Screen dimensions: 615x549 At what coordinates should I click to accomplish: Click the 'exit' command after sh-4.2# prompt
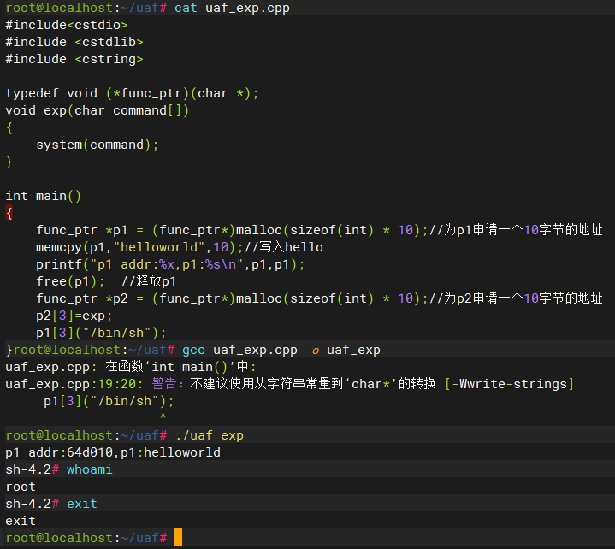(82, 504)
